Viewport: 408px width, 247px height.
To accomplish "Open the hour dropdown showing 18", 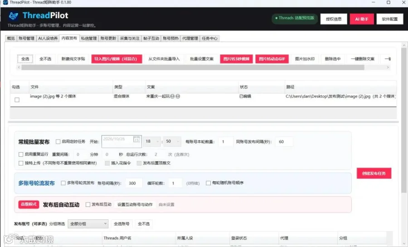I will [152, 141].
